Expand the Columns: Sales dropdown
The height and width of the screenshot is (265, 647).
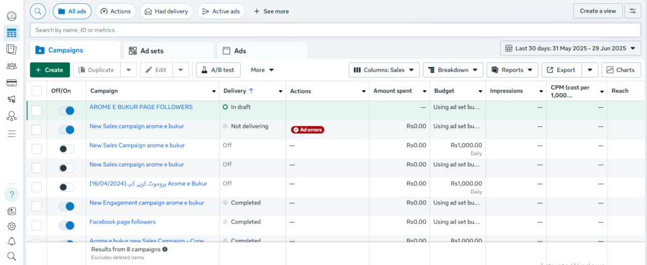385,70
